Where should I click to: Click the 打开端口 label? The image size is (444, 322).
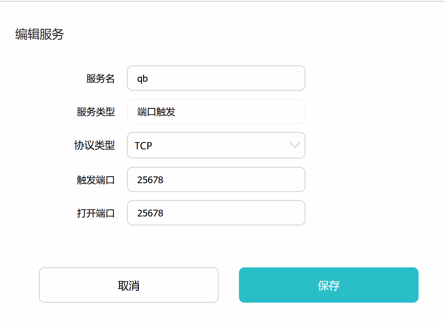tap(96, 213)
